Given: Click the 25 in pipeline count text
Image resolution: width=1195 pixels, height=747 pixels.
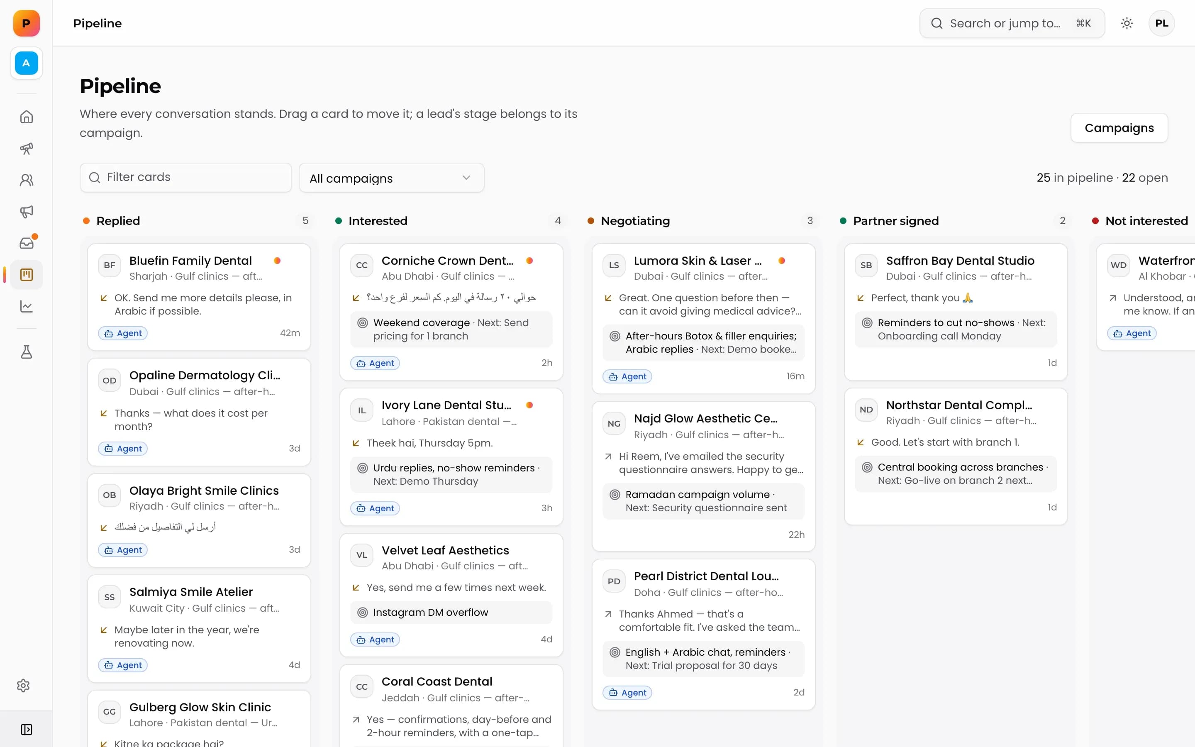Looking at the screenshot, I should pyautogui.click(x=1075, y=178).
